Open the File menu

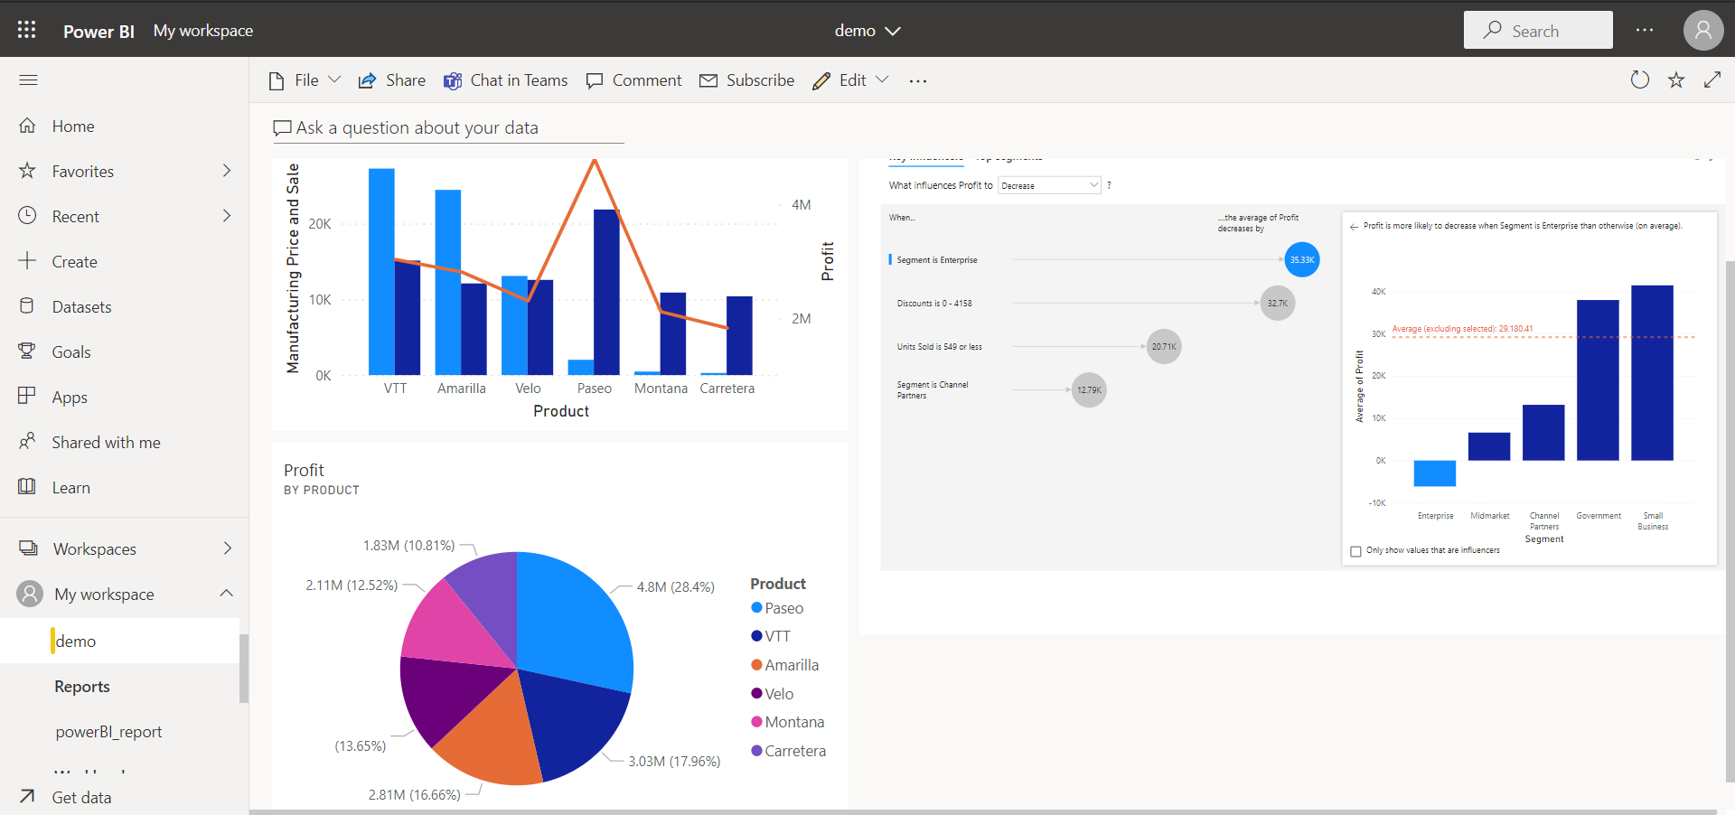306,80
